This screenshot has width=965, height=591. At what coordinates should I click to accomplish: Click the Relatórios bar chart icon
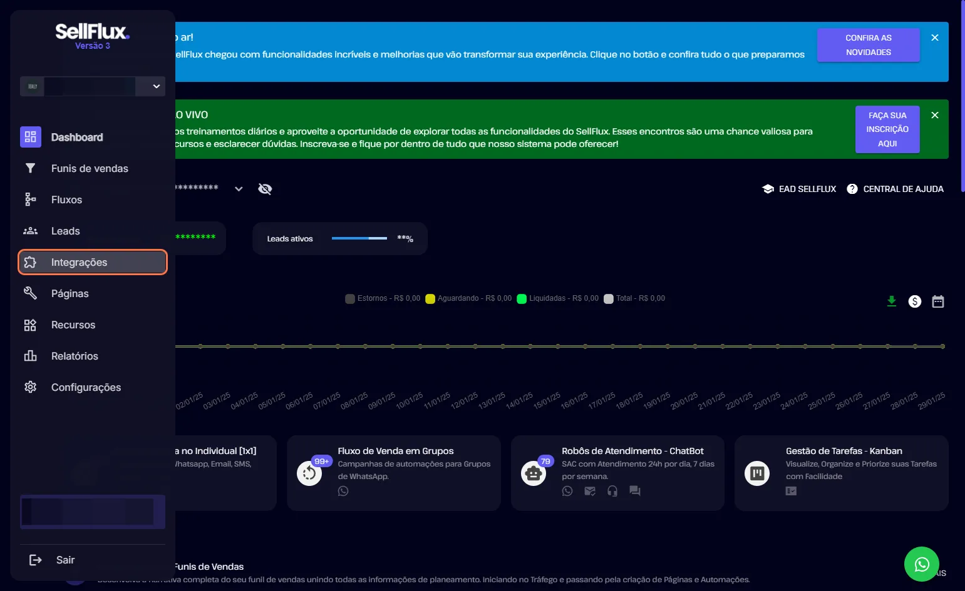click(30, 356)
